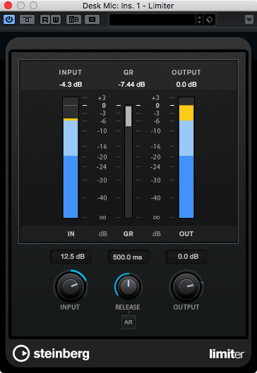
Task: Click the gain reduction GR meter
Action: coord(128,161)
